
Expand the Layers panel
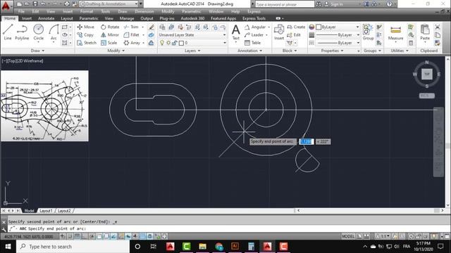[192, 51]
